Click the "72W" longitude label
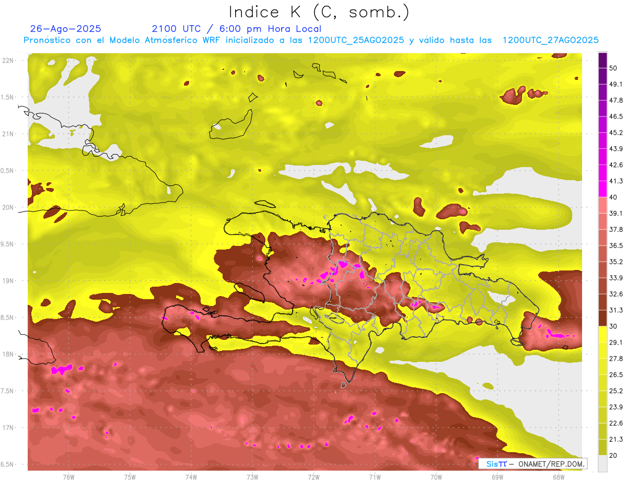627x484 pixels. tap(314, 477)
